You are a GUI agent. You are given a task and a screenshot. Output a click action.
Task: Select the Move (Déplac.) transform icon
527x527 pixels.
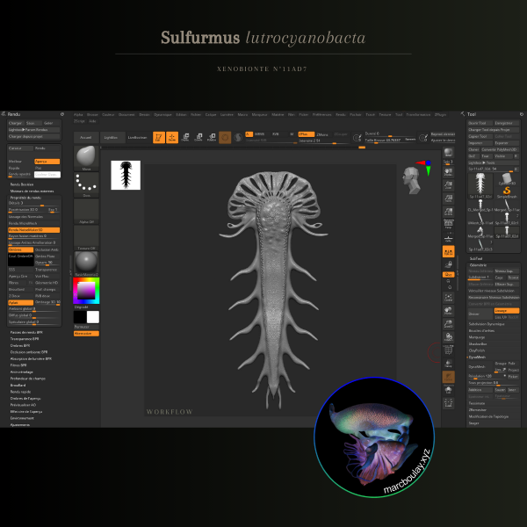click(x=185, y=138)
